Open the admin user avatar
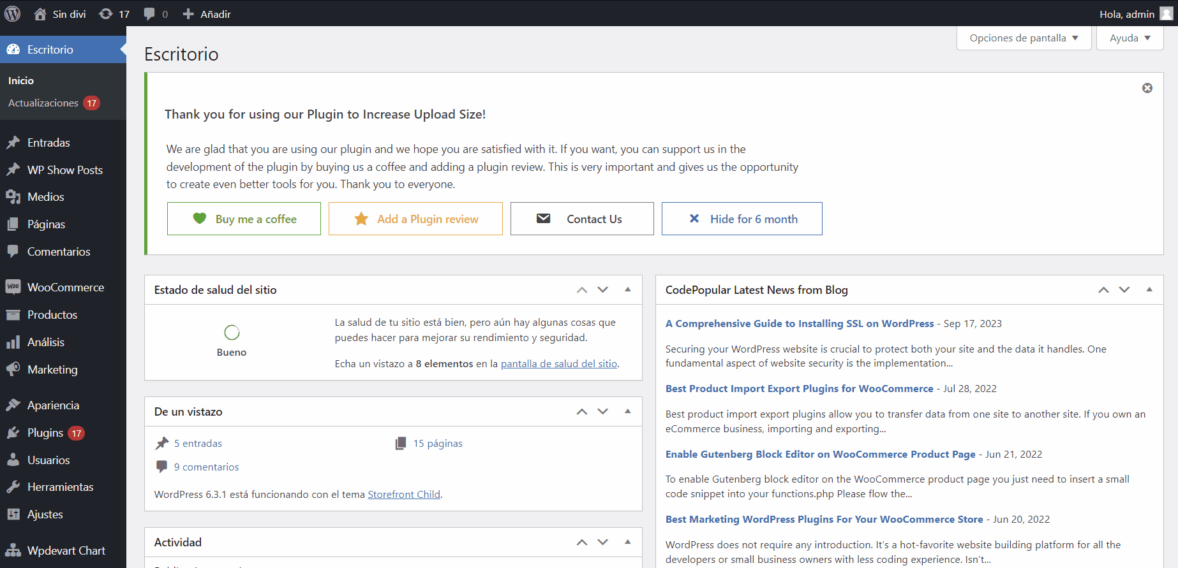Image resolution: width=1178 pixels, height=568 pixels. [x=1166, y=14]
